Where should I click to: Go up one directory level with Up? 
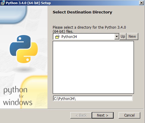123,37
